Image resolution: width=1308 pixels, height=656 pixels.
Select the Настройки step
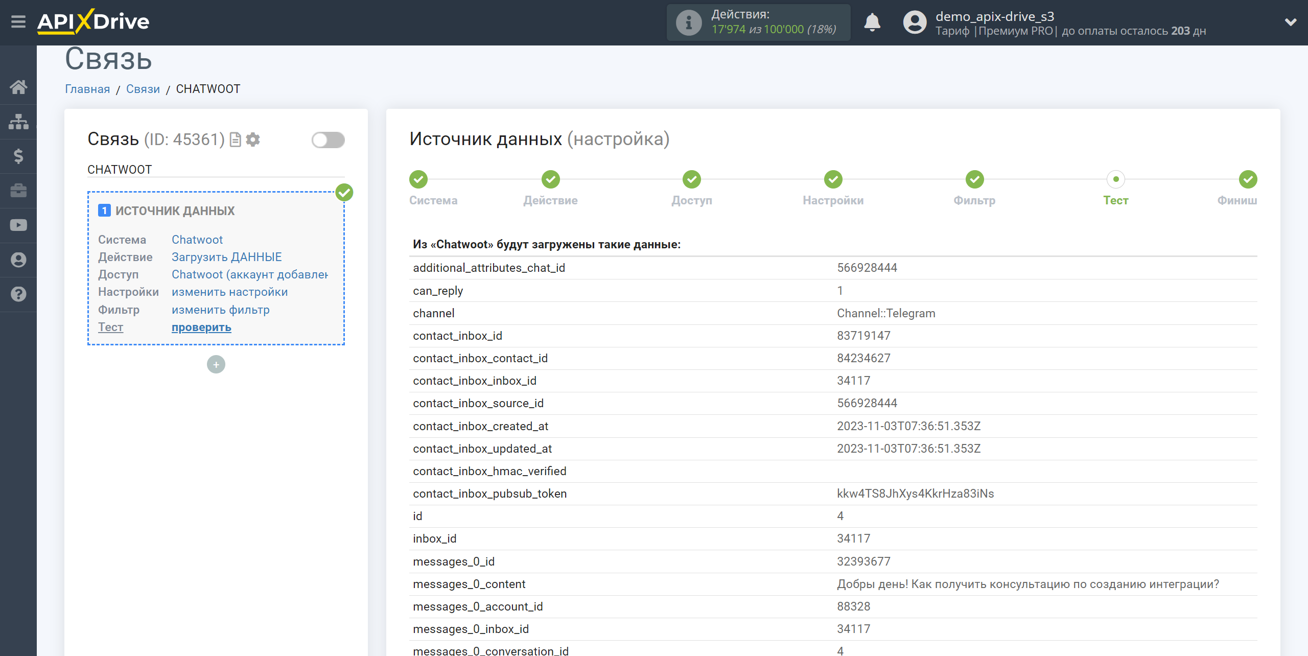[833, 188]
